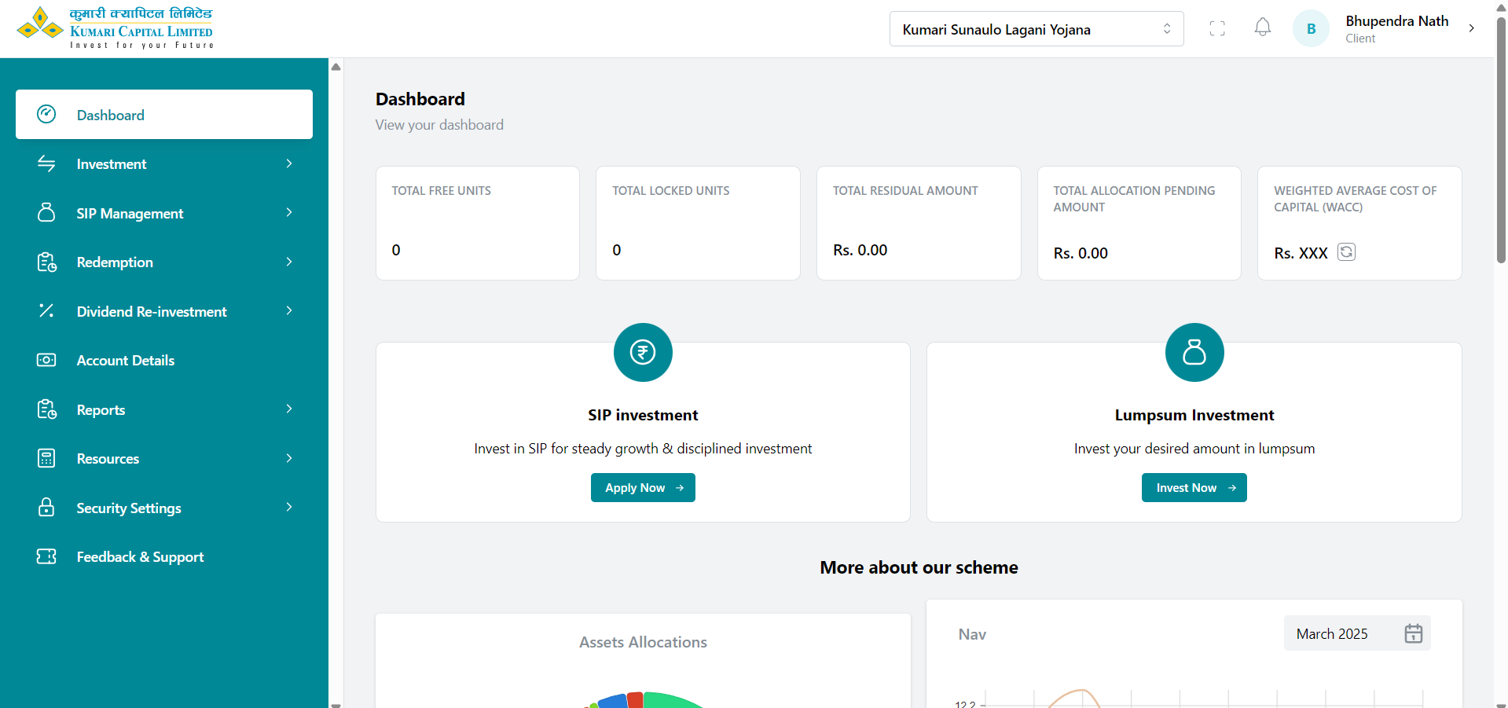Click the user avatar with letter B
The image size is (1508, 708).
tap(1311, 29)
